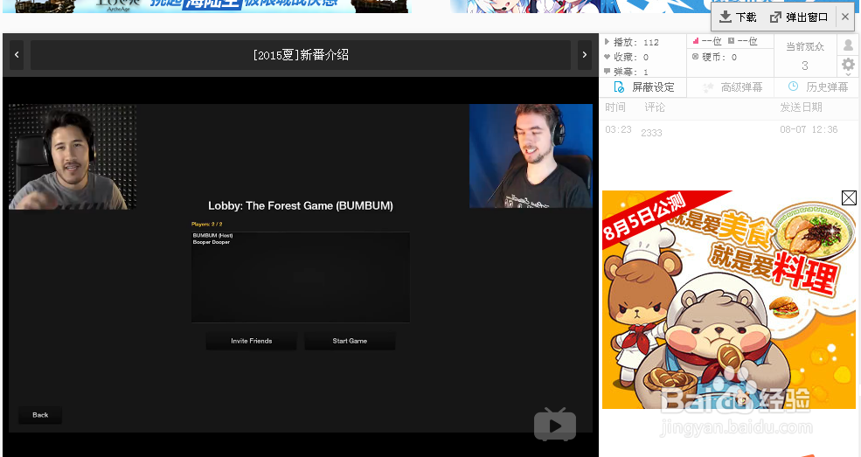Click the 硬币: 0 coin stat
This screenshot has height=457, width=861.
(714, 57)
